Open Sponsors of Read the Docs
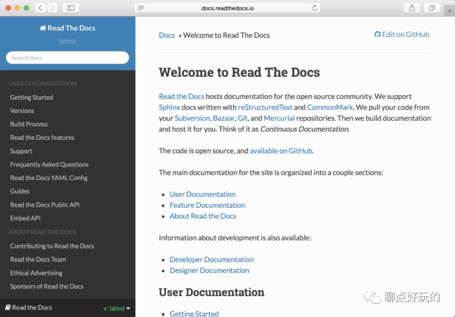 coord(47,286)
